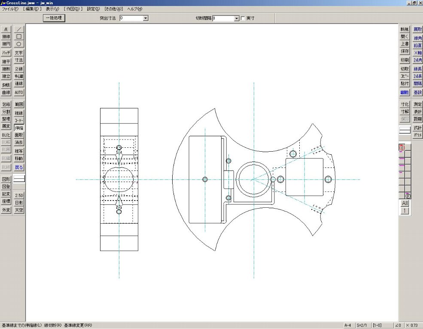Open the 天空 sky view tool

click(19, 210)
